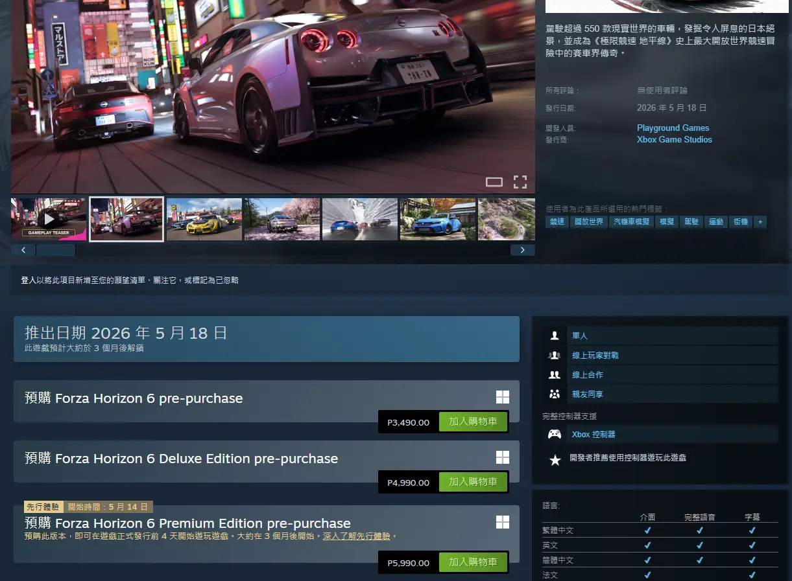The height and width of the screenshot is (581, 792).
Task: Click the 線上合作 online co-op icon
Action: [555, 374]
